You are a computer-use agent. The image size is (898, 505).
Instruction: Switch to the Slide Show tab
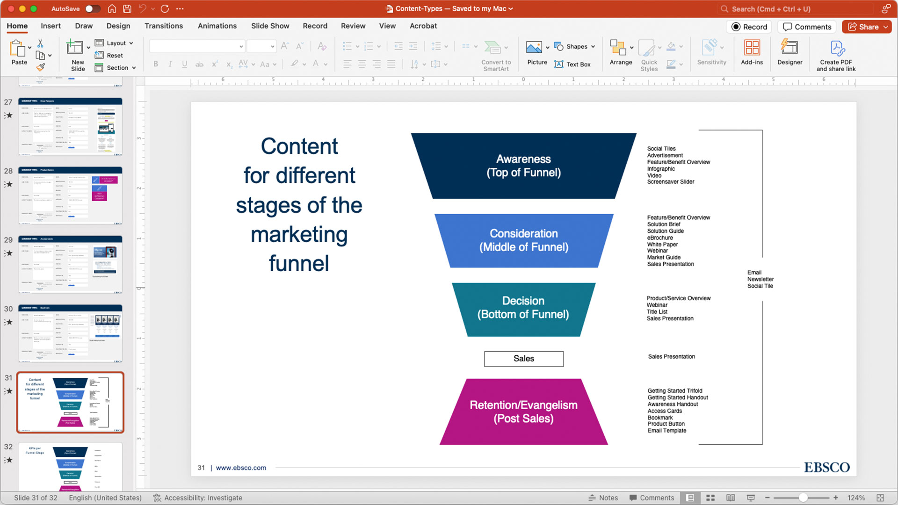pyautogui.click(x=270, y=26)
